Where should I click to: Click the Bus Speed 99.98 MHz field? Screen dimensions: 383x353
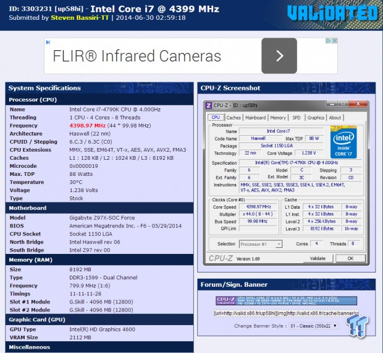tap(258, 222)
